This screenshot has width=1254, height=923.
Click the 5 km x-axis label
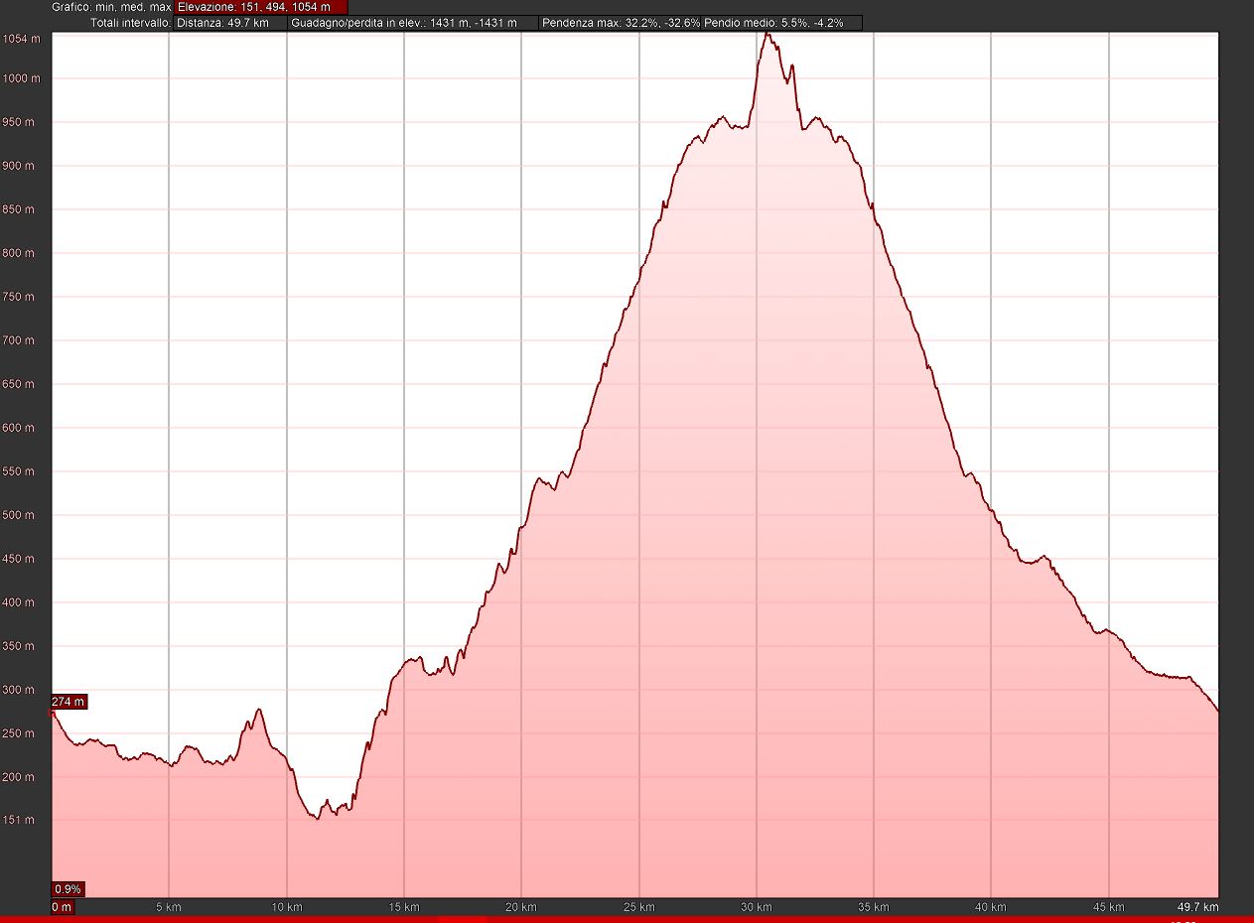pyautogui.click(x=169, y=907)
